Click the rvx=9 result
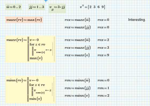The height and width of the screenshot is (106, 150). (103, 55)
